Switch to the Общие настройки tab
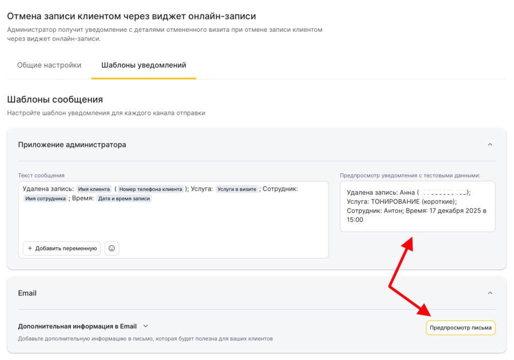 49,65
